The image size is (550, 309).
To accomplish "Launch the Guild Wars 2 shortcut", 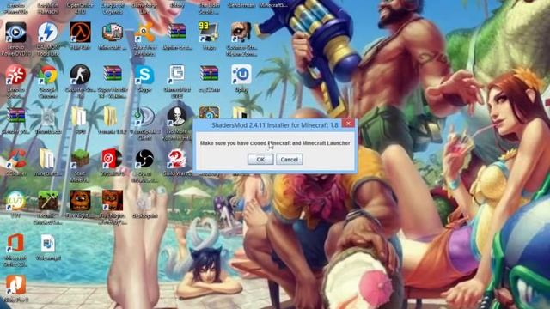I will (176, 159).
